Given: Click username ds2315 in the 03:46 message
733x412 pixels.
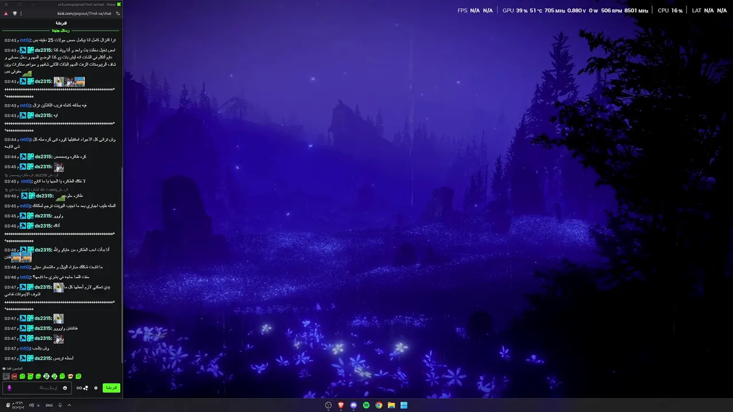Looking at the screenshot, I should tap(44, 250).
